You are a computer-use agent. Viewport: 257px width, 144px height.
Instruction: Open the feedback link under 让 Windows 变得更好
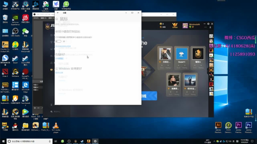pyautogui.click(x=59, y=73)
